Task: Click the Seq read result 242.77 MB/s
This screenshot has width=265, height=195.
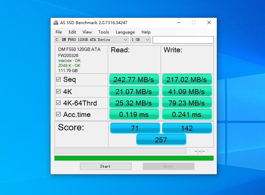Action: click(x=134, y=79)
